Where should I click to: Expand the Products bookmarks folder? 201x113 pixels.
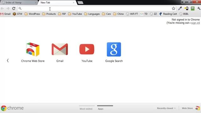(x=49, y=14)
